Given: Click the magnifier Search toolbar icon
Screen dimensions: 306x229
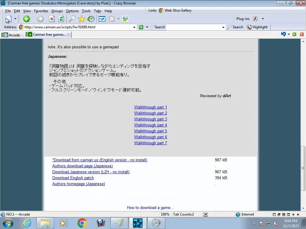Looking at the screenshot, I should pyautogui.click(x=72, y=19).
